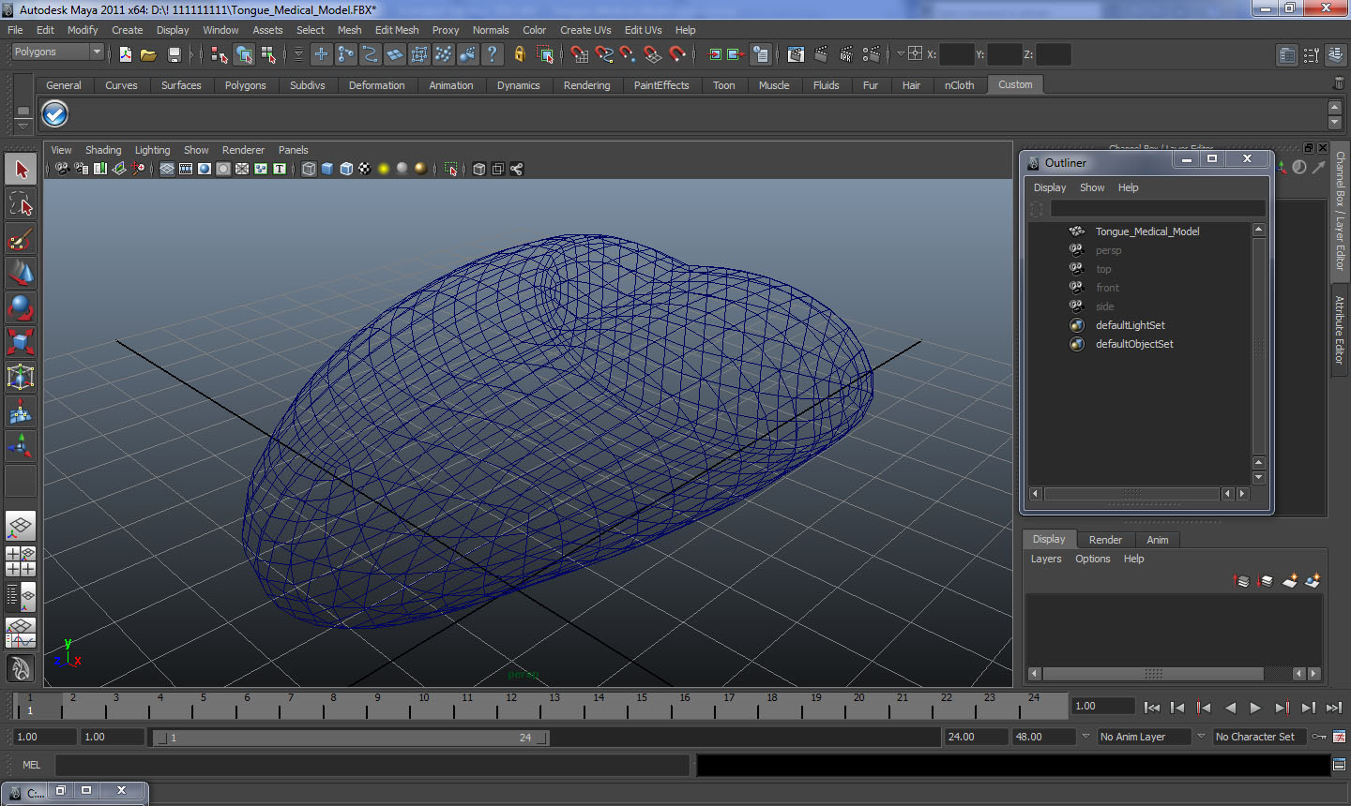Open a scene with folder icon
Image resolution: width=1351 pixels, height=806 pixels.
(x=148, y=54)
